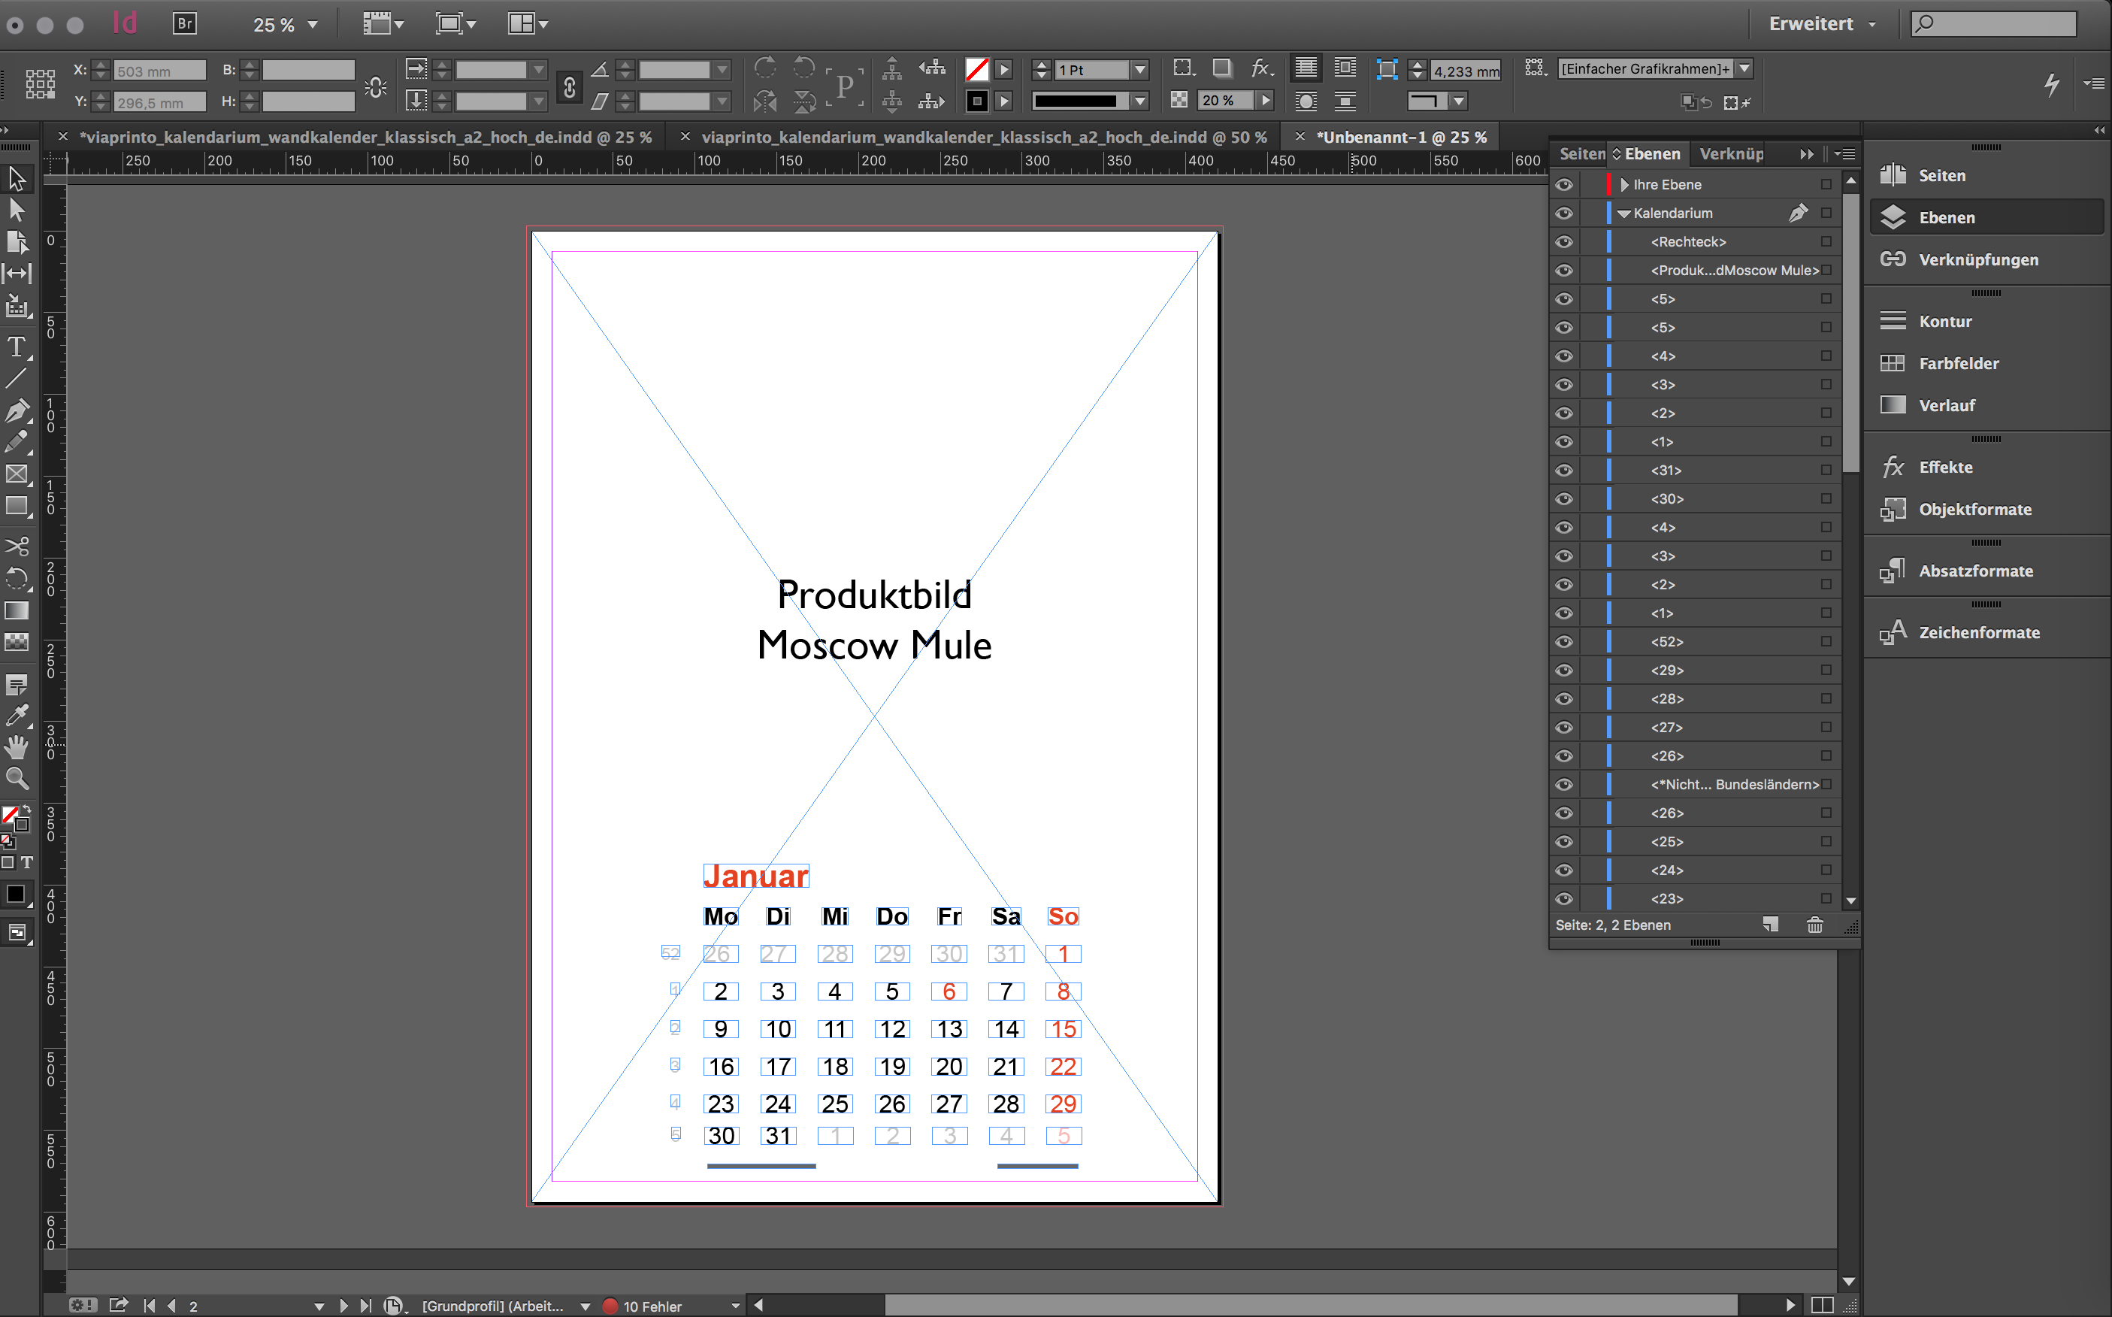Hide the <52> object in layers
The image size is (2112, 1317).
[1564, 642]
